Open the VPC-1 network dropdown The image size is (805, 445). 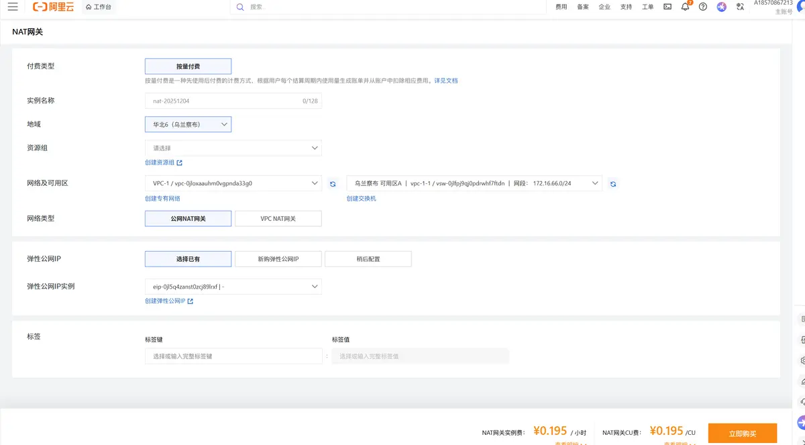(x=233, y=183)
